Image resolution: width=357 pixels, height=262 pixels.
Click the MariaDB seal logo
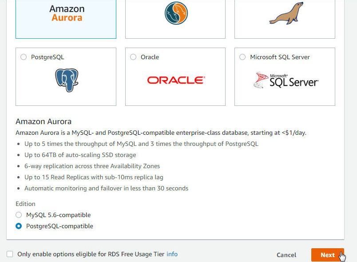coord(286,13)
